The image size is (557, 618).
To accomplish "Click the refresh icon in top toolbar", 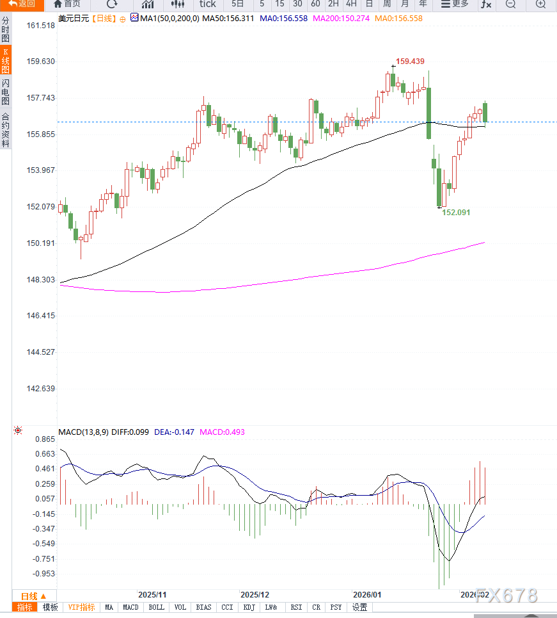I will point(112,4).
